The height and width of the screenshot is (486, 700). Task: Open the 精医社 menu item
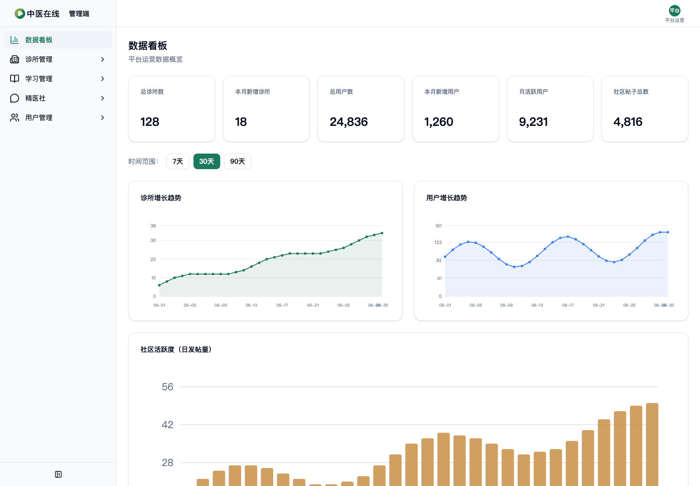coord(58,98)
